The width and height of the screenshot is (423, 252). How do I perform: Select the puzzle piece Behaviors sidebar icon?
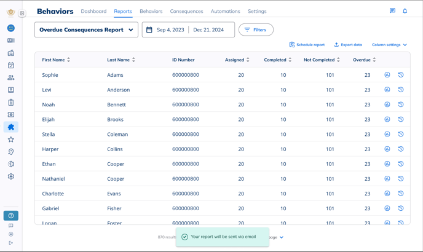[x=11, y=127]
